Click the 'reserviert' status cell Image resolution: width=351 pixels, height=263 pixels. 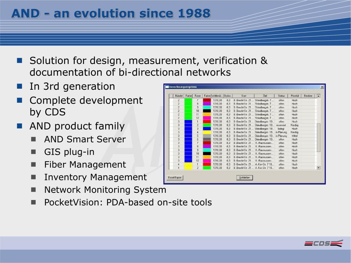tap(281, 125)
